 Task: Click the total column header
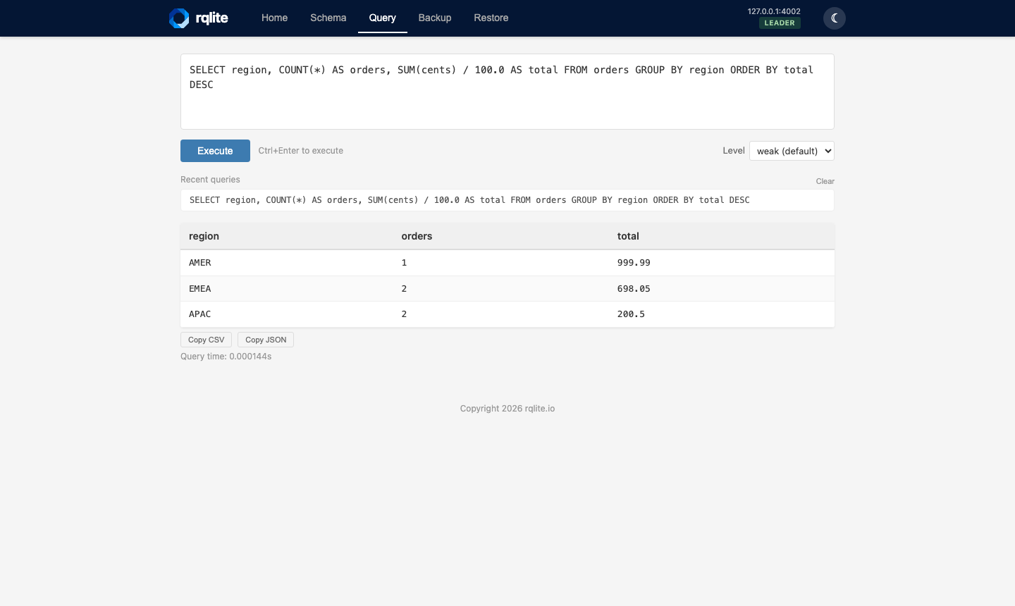tap(628, 236)
